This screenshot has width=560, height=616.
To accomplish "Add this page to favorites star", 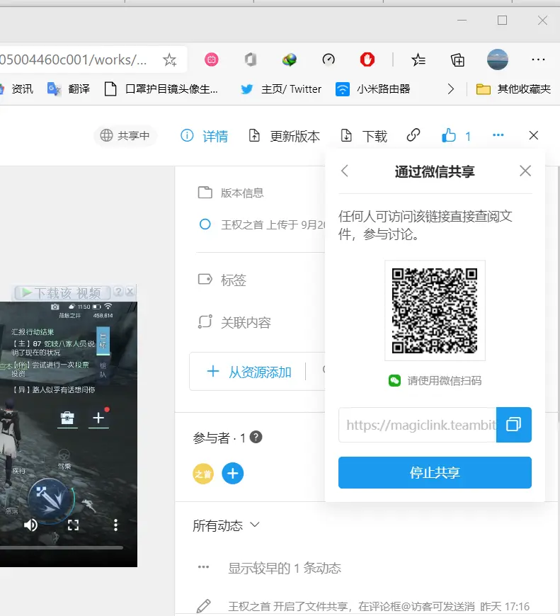I will pos(170,60).
